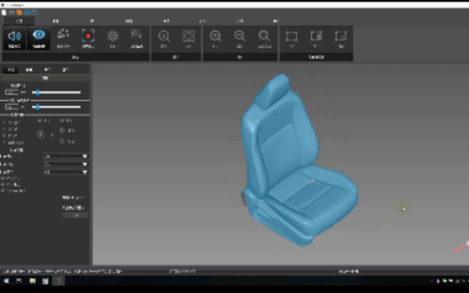Screen dimensions: 469x293
Task: Open the topmost dropdown in side panel
Action: click(65, 156)
